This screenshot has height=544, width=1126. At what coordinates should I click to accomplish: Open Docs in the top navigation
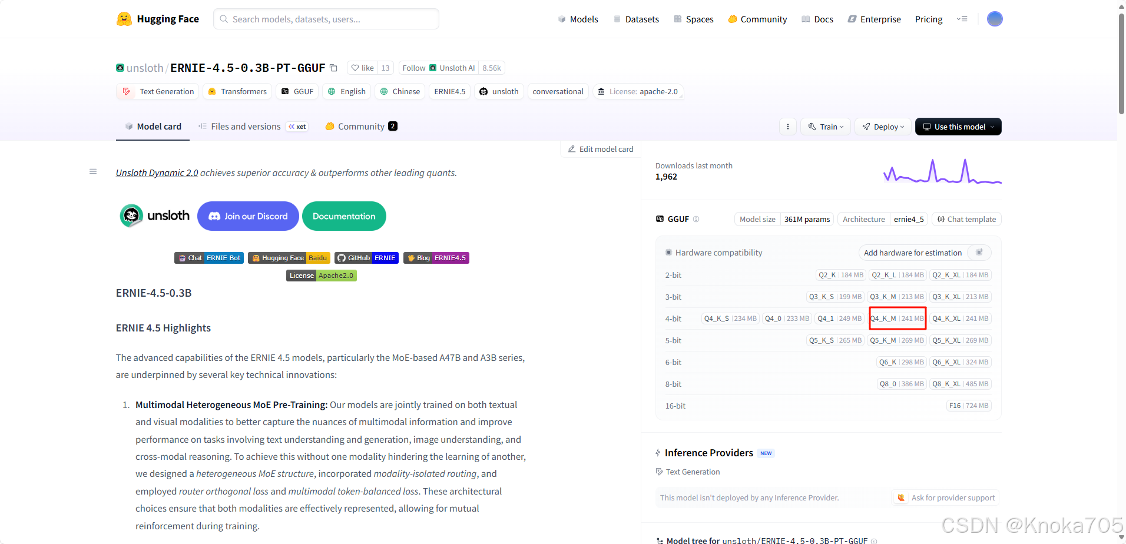817,19
